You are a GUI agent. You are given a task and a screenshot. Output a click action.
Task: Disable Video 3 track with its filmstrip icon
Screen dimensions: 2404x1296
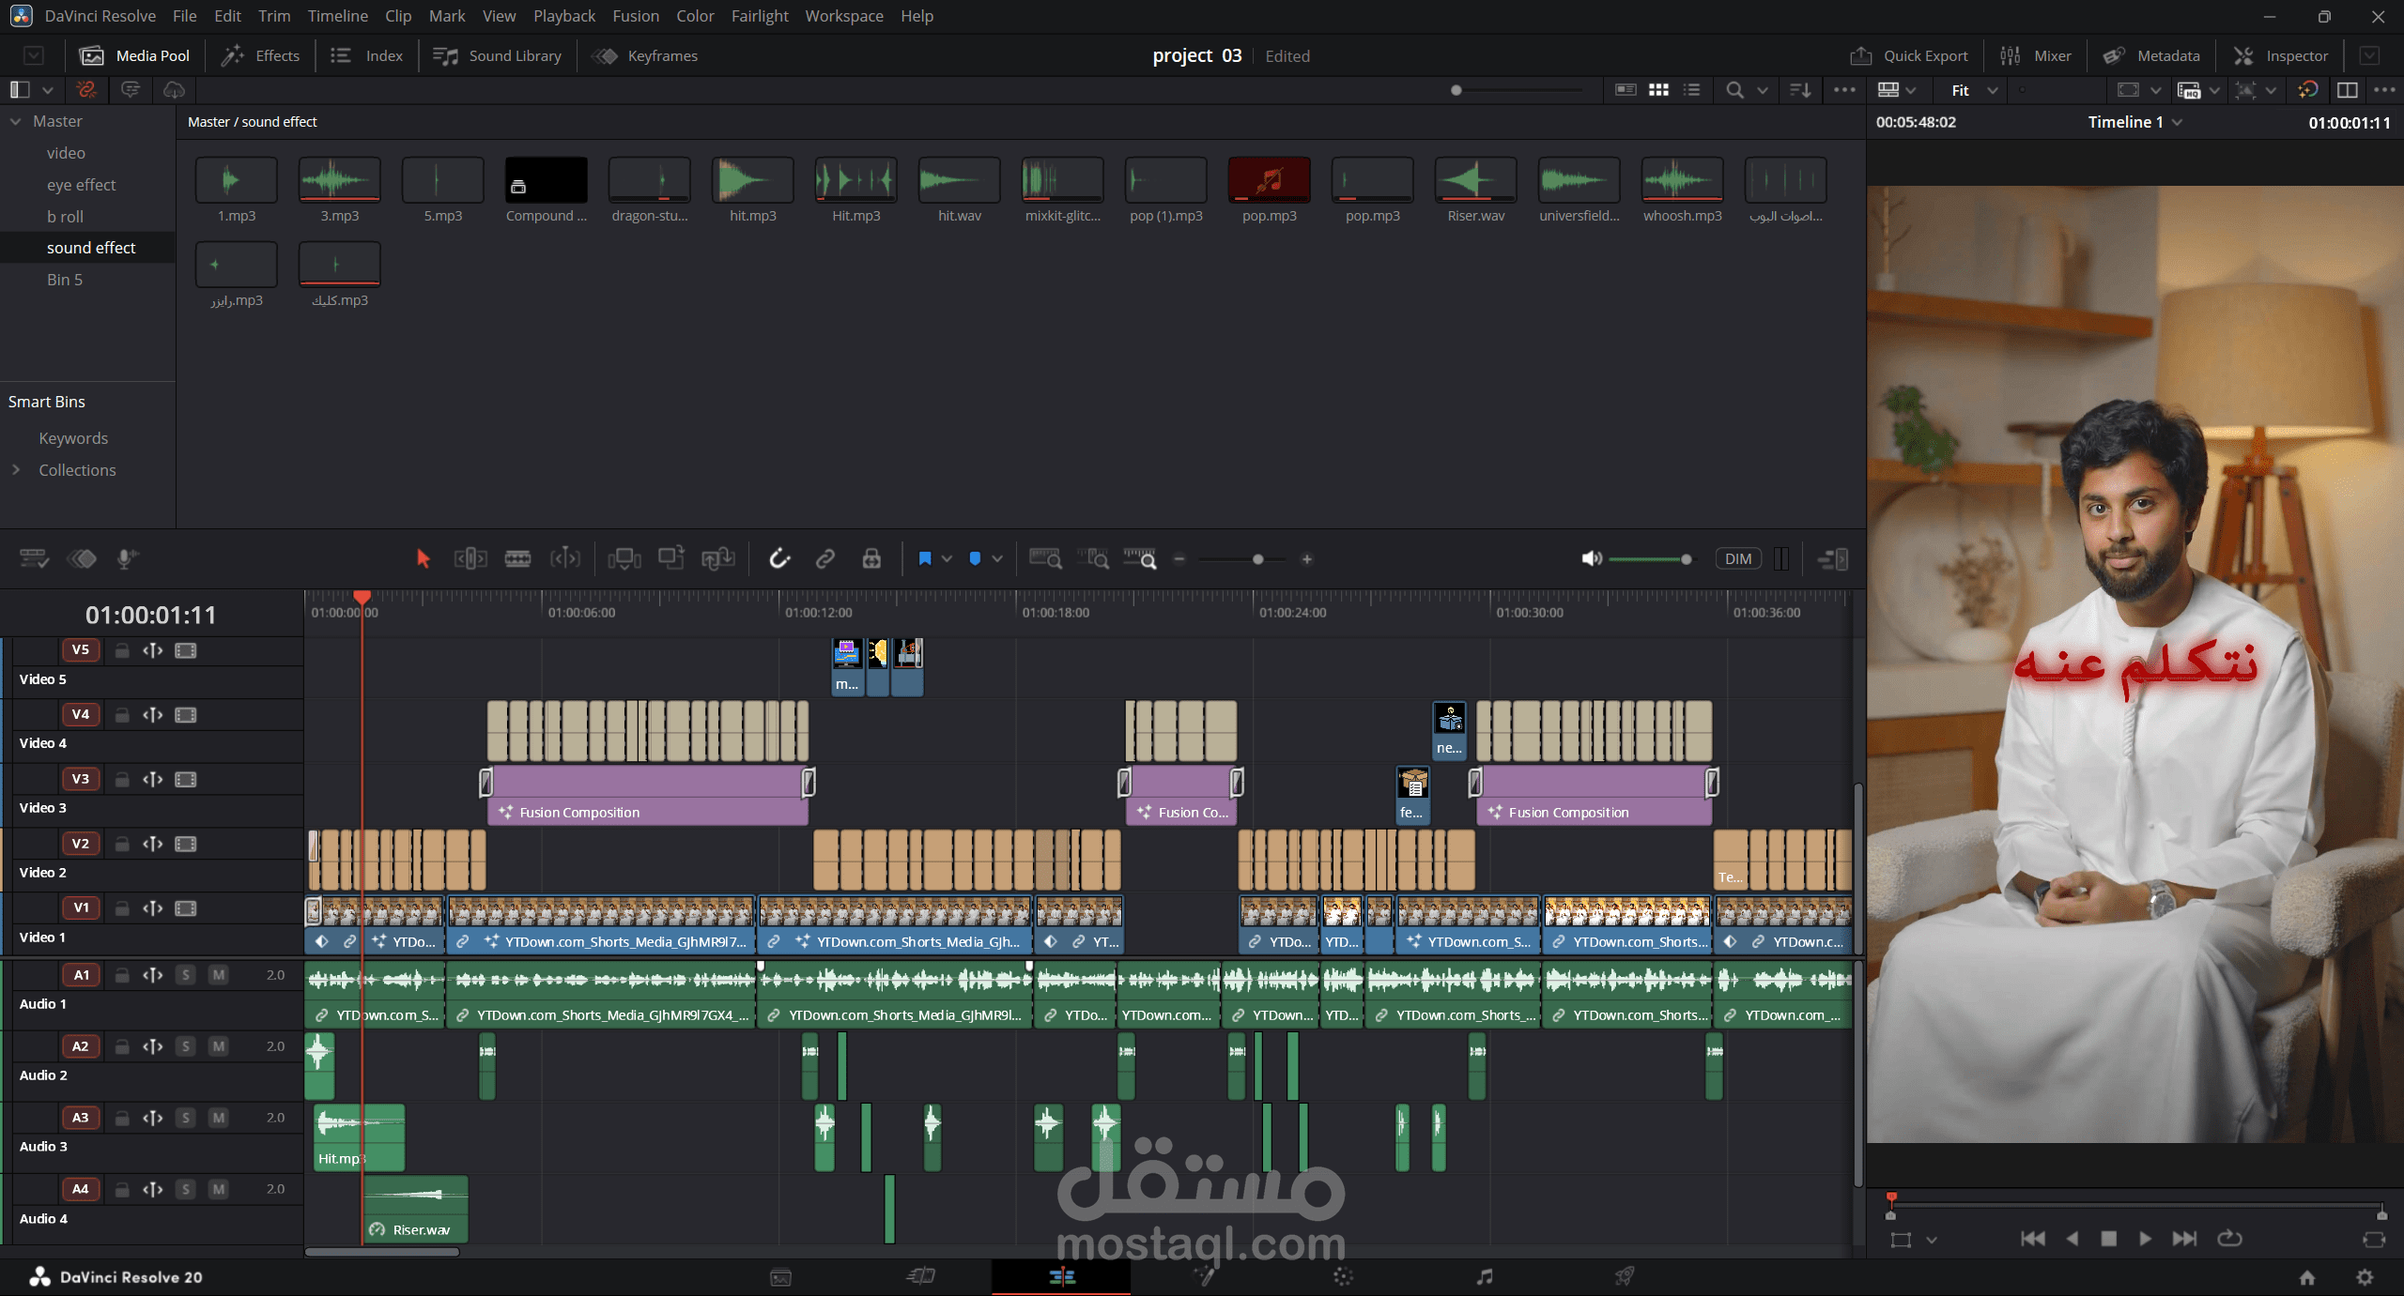(186, 780)
